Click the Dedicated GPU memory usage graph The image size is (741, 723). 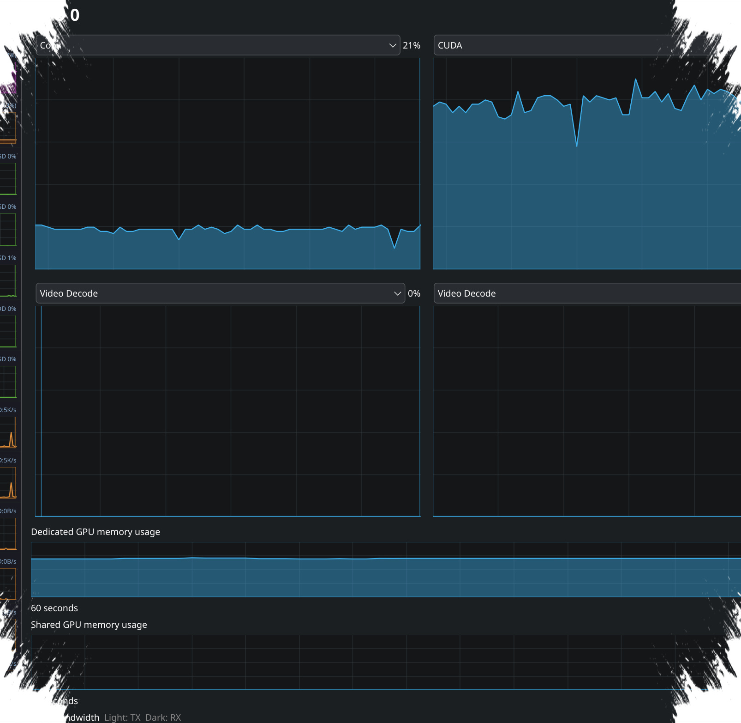(x=386, y=570)
